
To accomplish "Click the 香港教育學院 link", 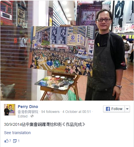I will (28, 112).
